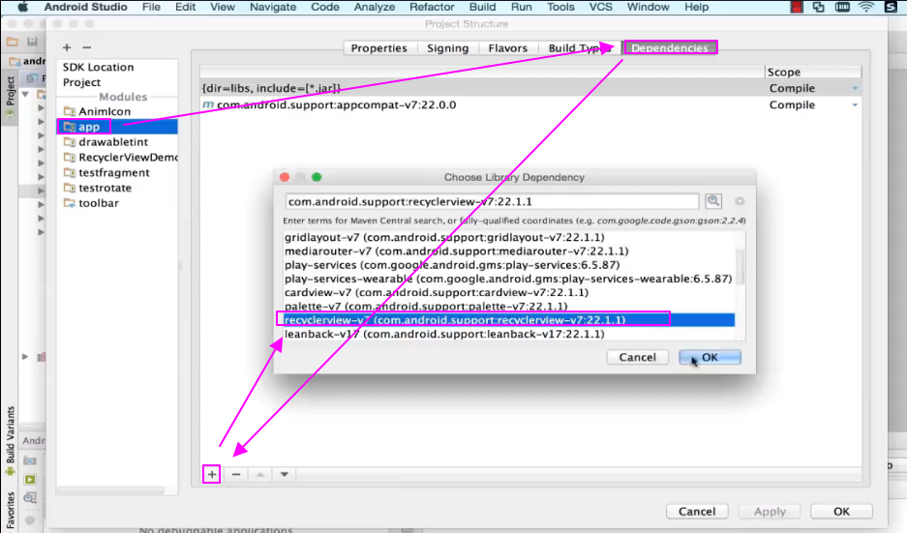Expand the top project tree node
This screenshot has width=907, height=533.
click(25, 94)
